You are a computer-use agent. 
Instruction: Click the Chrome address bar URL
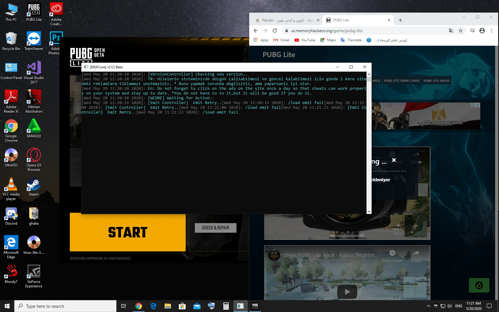(327, 31)
